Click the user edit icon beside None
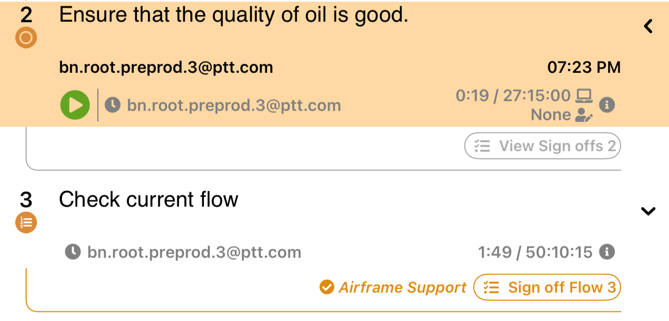This screenshot has height=321, width=669. (584, 115)
